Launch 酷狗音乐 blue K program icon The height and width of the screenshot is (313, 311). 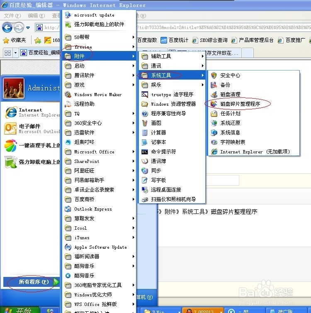68,276
